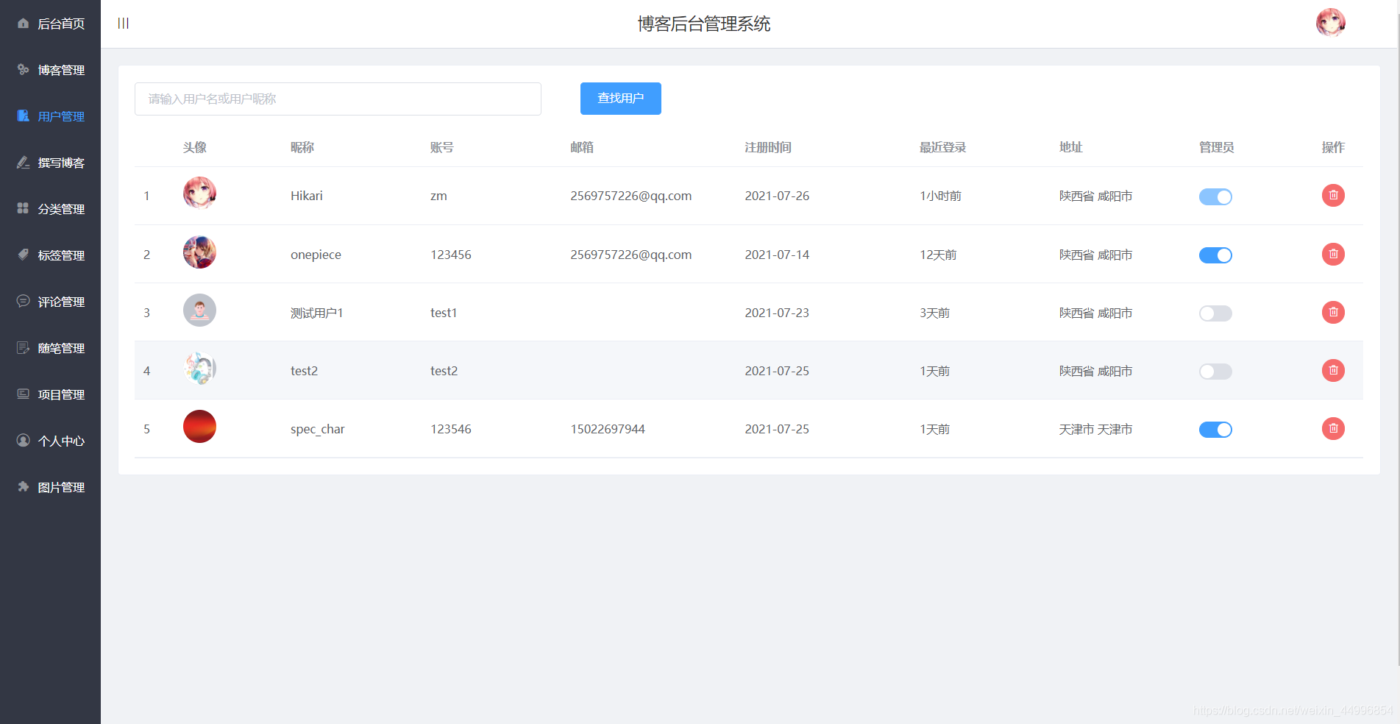Click account cell zm
This screenshot has height=724, width=1400.
coord(438,196)
